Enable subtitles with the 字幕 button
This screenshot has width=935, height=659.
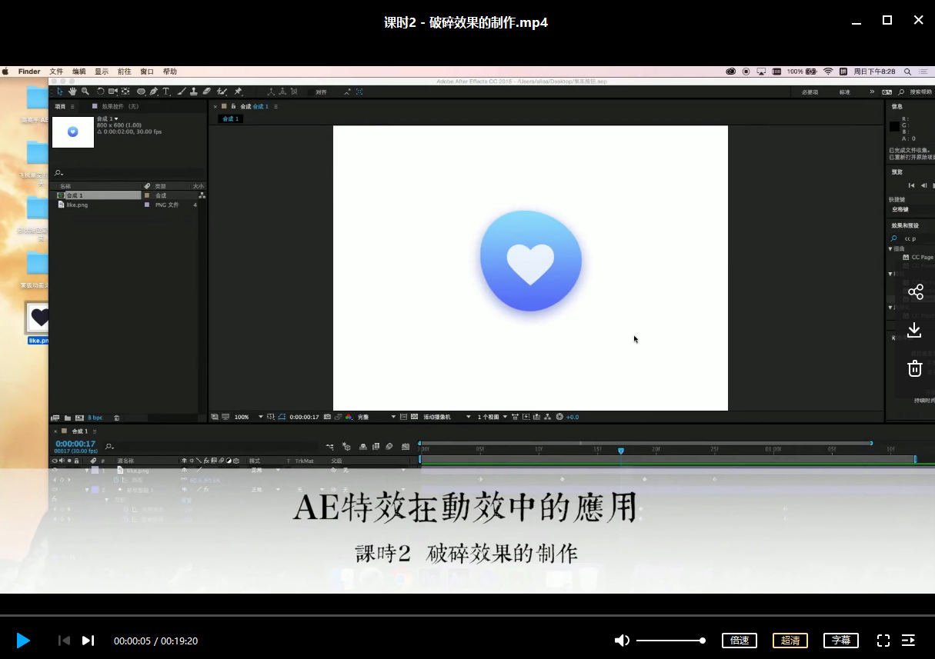pyautogui.click(x=840, y=640)
